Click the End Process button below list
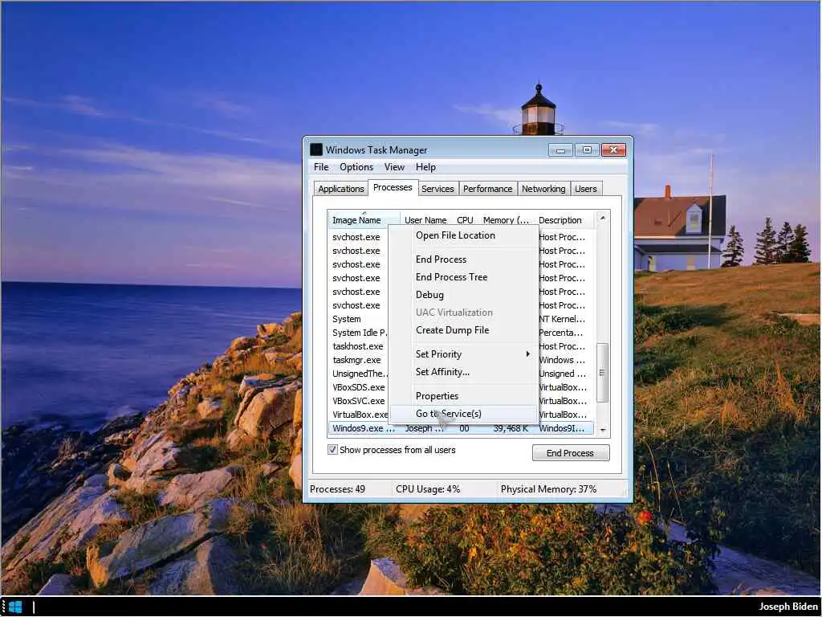Viewport: 822px width, 617px height. click(571, 453)
